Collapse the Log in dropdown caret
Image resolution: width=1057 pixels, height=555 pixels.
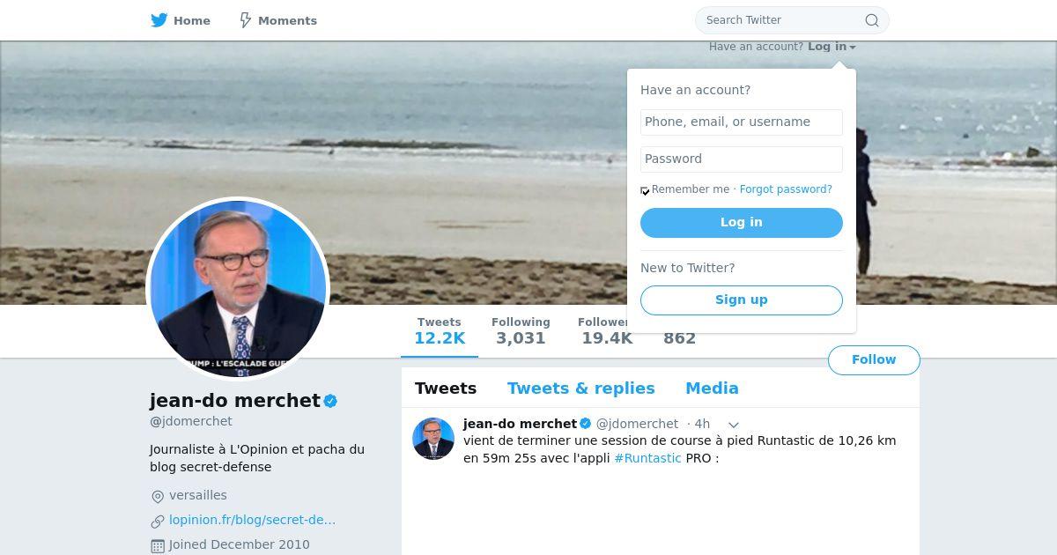coord(853,48)
